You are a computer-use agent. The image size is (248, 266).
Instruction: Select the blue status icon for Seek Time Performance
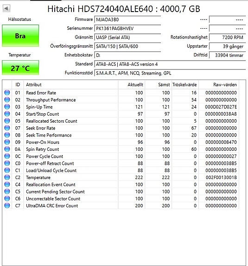coord(7,135)
